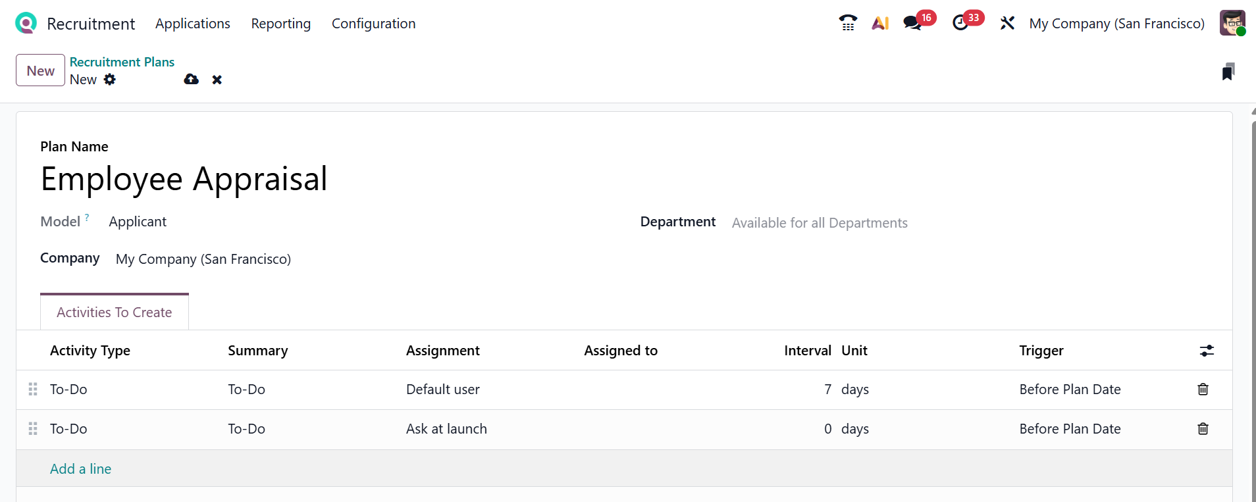This screenshot has width=1256, height=502.
Task: Open conversations with 16 unread messages
Action: (912, 23)
